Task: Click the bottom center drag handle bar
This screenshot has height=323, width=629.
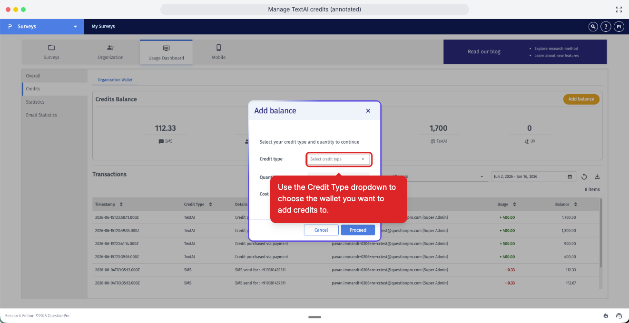Action: pos(314,317)
